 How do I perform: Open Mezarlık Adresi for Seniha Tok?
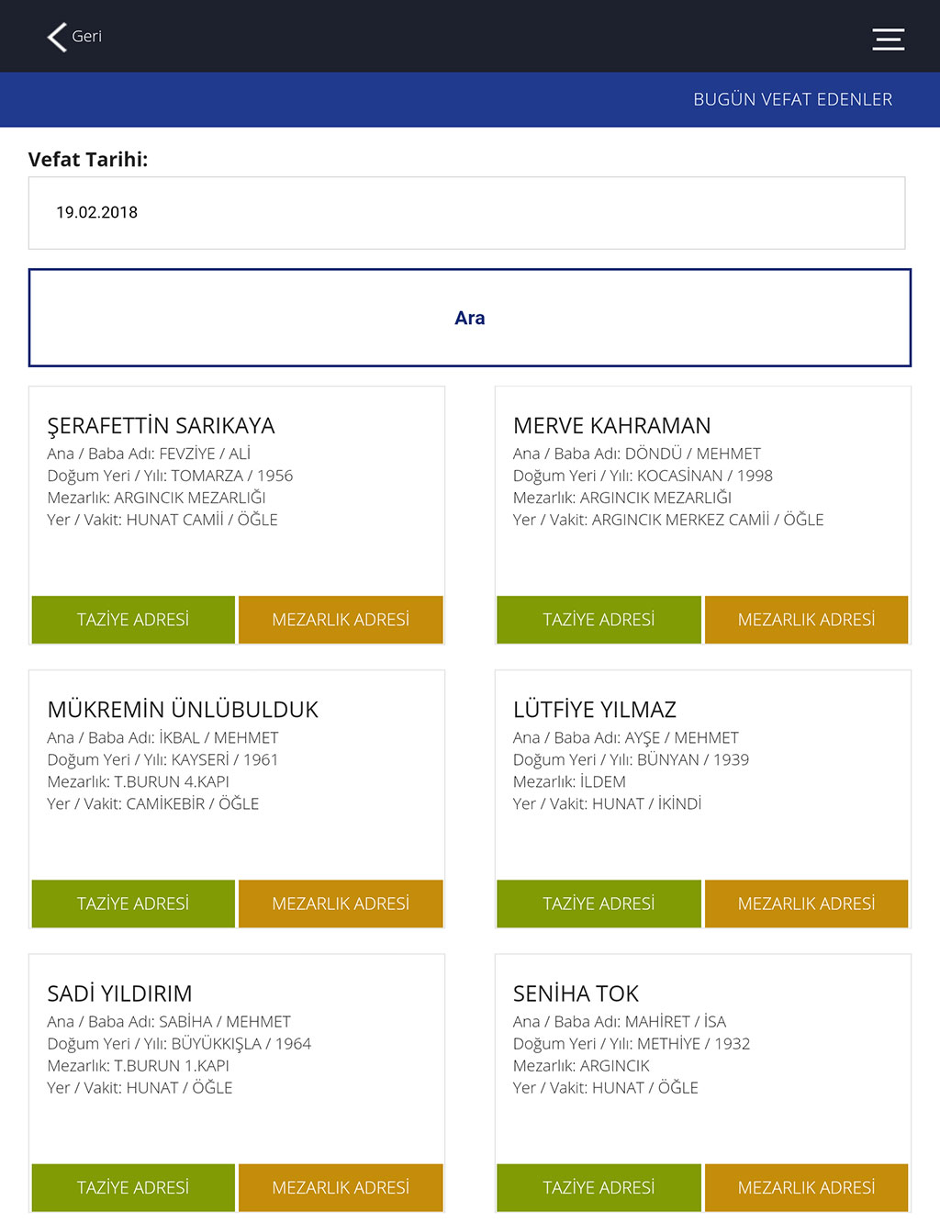806,1187
